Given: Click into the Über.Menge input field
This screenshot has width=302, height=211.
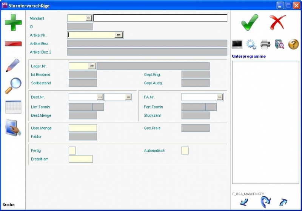Looking at the screenshot, I should tap(83, 128).
